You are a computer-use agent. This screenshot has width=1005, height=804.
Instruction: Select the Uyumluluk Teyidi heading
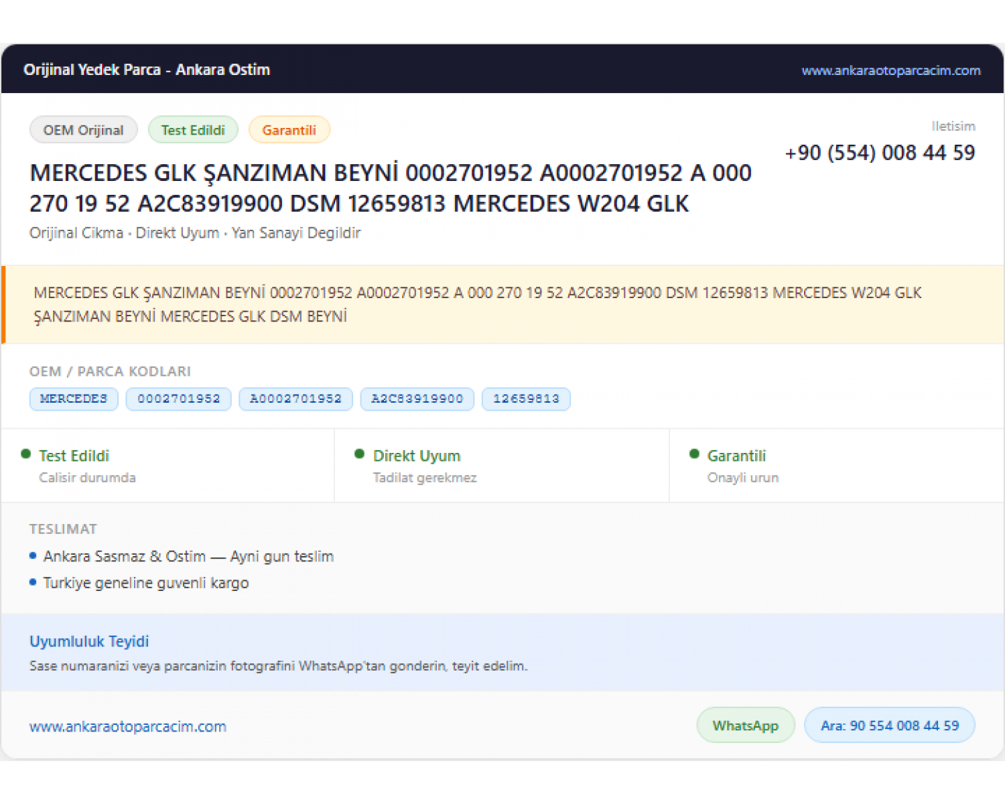coord(89,641)
